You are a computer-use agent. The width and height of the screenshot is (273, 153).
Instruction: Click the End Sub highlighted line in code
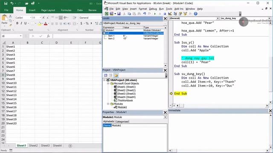(x=180, y=93)
